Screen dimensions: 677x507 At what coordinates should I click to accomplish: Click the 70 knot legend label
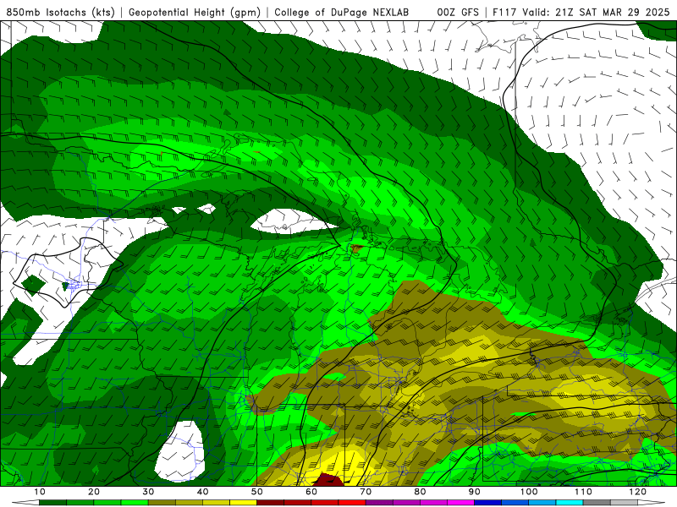click(366, 492)
